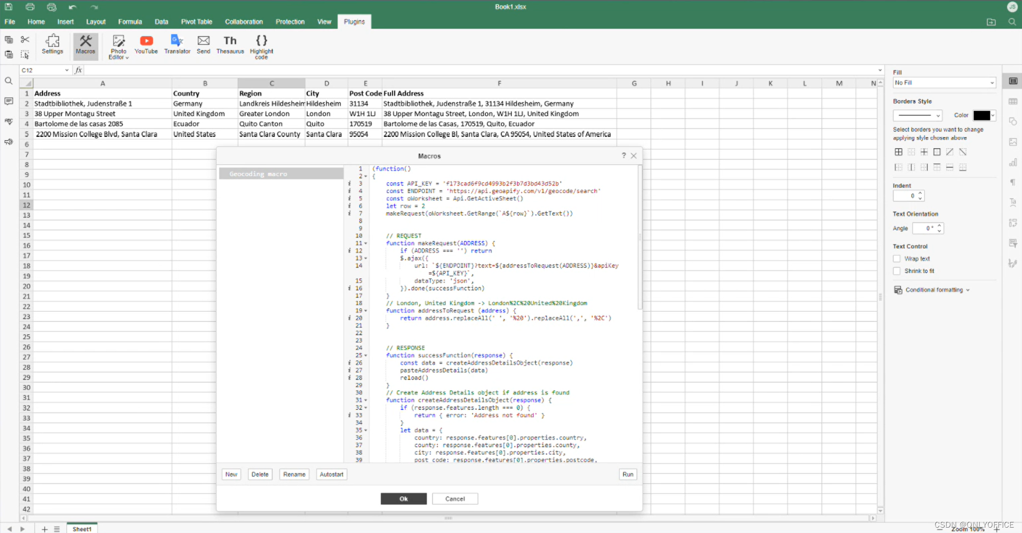Screen dimensions: 1022x533
Task: Apply diagonal up border icon
Action: pos(950,152)
